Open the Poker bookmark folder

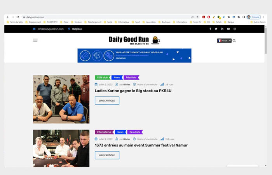65,22
